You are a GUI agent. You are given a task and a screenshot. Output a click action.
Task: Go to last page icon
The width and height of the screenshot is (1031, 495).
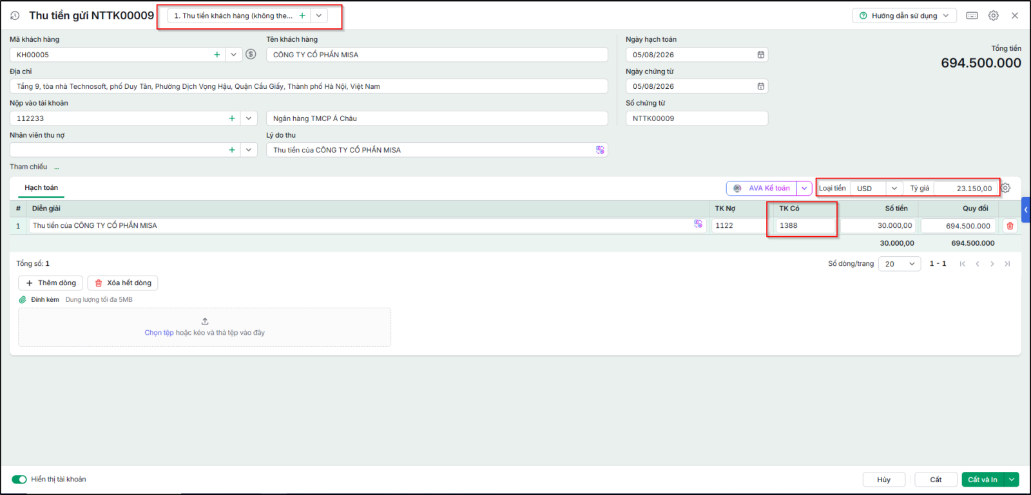click(x=1007, y=264)
